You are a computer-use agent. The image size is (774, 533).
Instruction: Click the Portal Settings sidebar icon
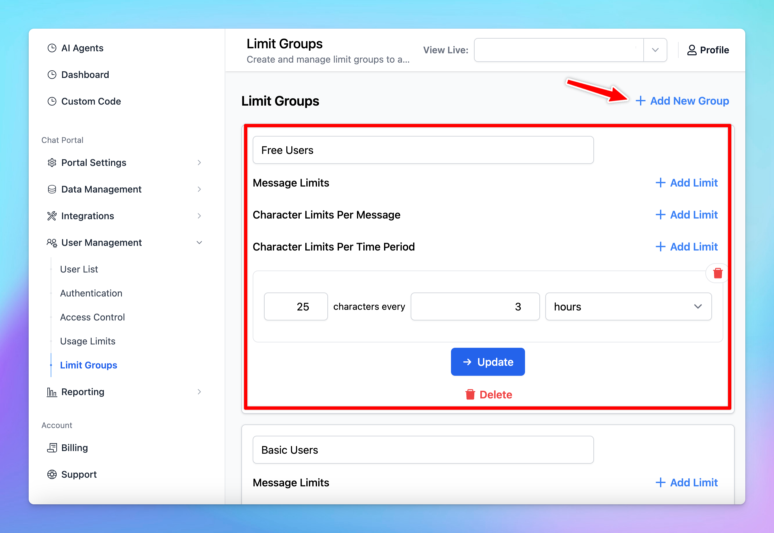pyautogui.click(x=52, y=162)
